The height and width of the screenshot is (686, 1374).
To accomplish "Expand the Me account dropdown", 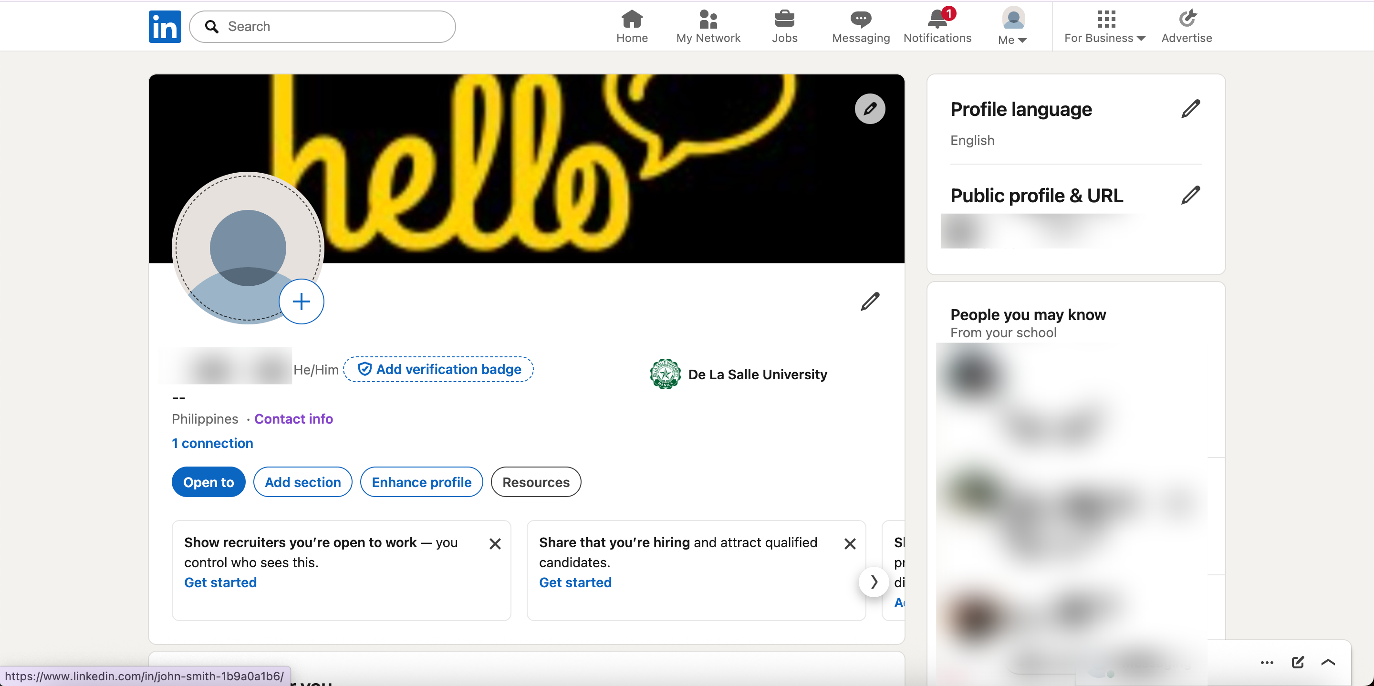I will coord(1013,26).
